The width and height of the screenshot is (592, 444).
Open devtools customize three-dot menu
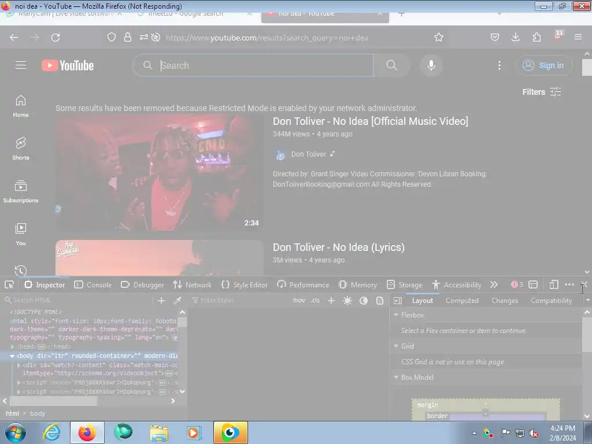coord(569,284)
